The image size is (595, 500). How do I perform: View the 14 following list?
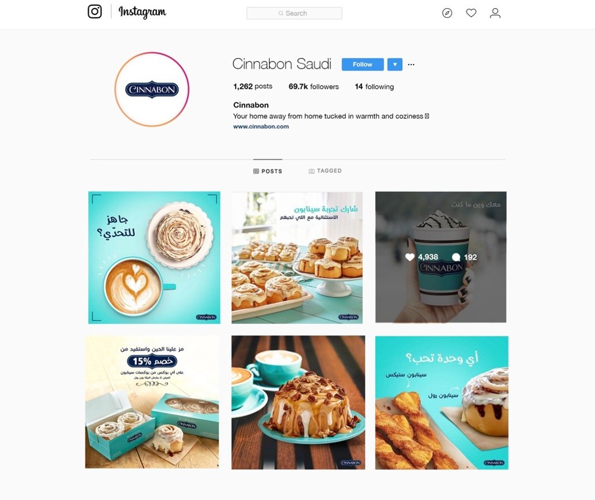click(374, 86)
